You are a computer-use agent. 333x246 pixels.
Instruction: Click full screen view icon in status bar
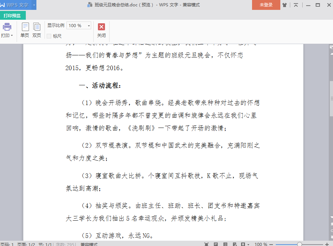(x=206, y=244)
